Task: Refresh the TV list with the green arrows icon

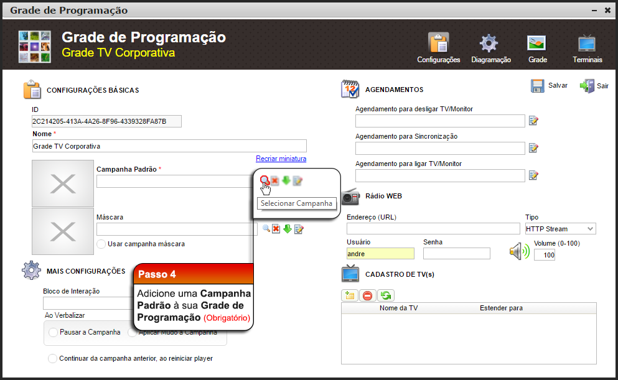Action: [x=385, y=295]
